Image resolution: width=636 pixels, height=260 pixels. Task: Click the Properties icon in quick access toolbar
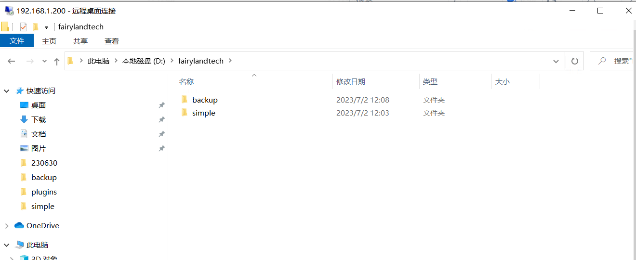coord(23,26)
